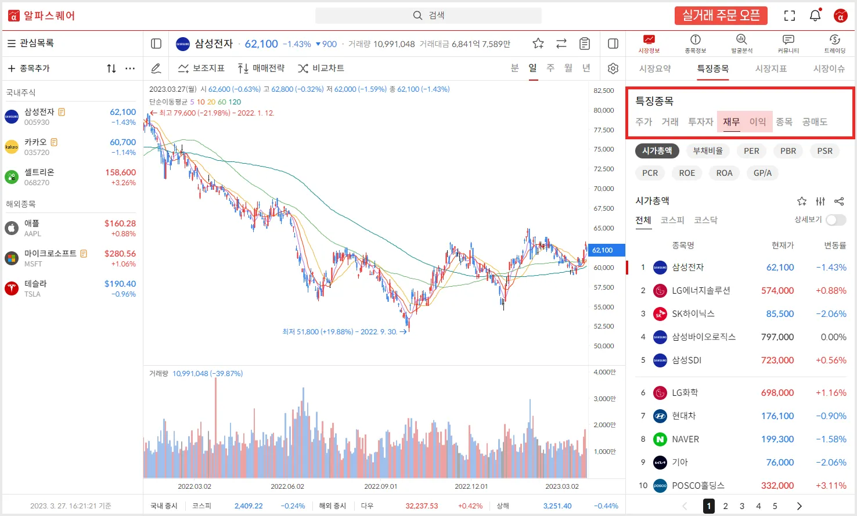Viewport: 857px width, 516px height.
Task: Open the 관심목록 hamburger menu
Action: click(12, 43)
